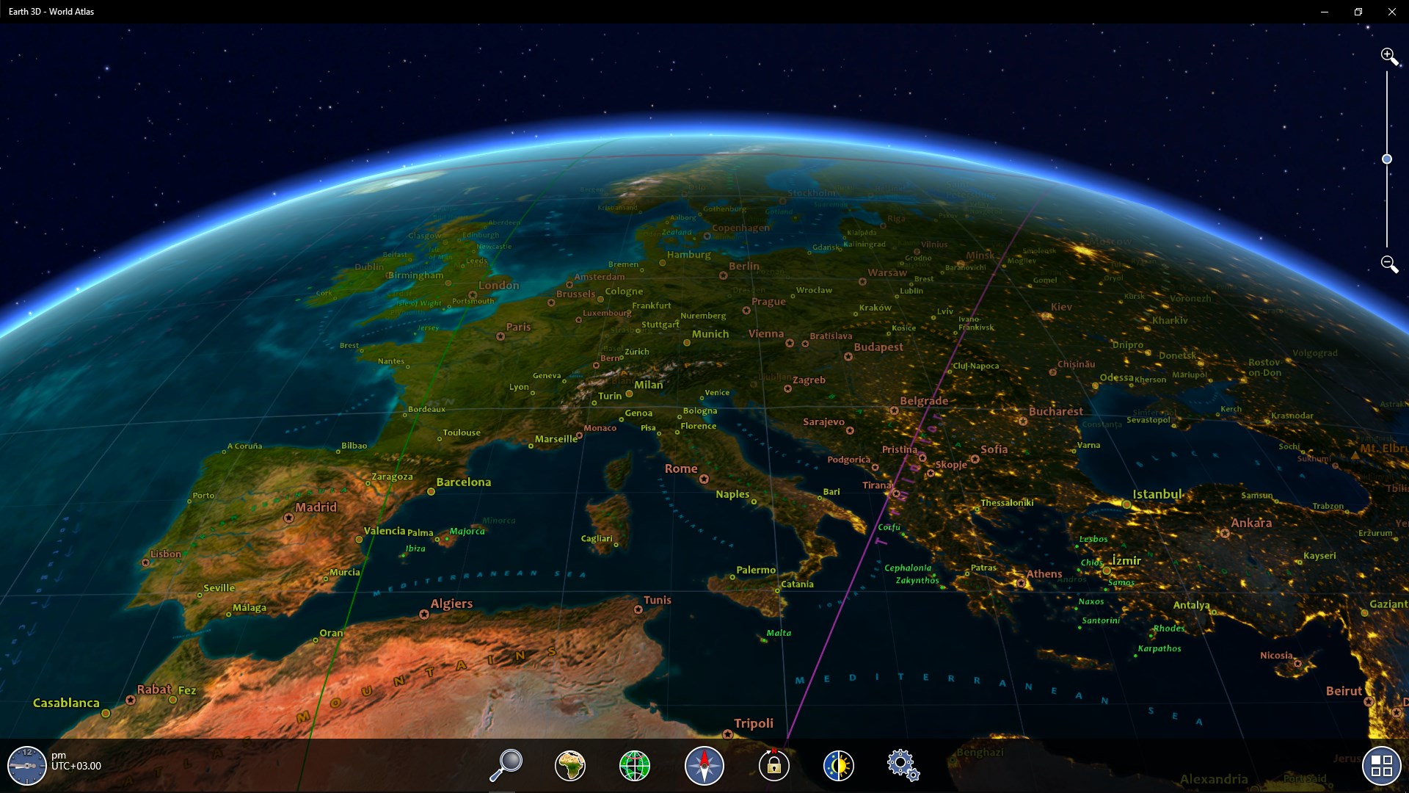Click the zoom slider handle
Image resolution: width=1409 pixels, height=793 pixels.
point(1387,159)
